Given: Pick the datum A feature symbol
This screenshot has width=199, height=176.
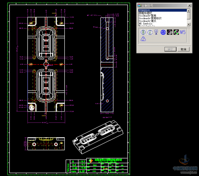Looking at the screenshot, I should click(x=156, y=32).
